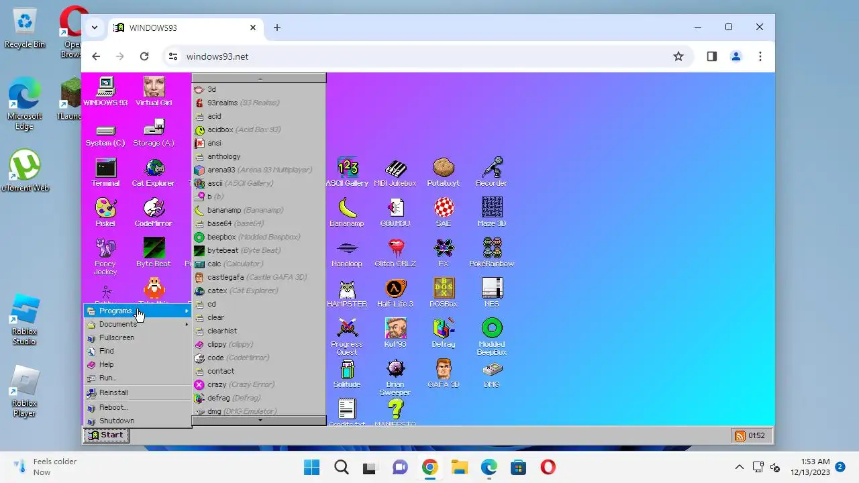
Task: Launch Maze 3D from the desktop
Action: 492,213
